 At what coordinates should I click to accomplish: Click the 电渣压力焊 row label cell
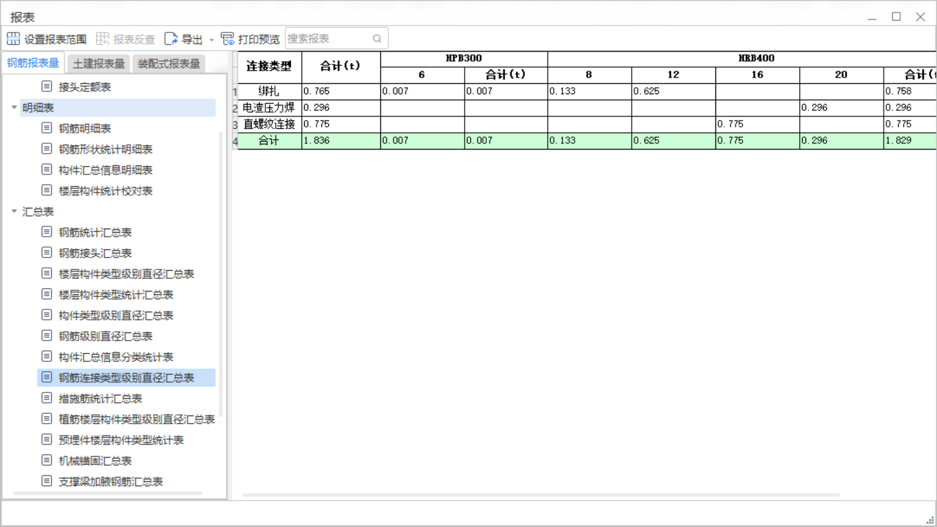[270, 108]
